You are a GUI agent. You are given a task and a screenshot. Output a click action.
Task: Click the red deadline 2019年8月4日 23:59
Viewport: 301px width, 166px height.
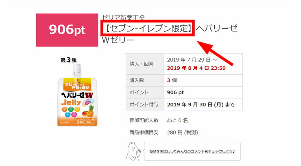(x=196, y=68)
